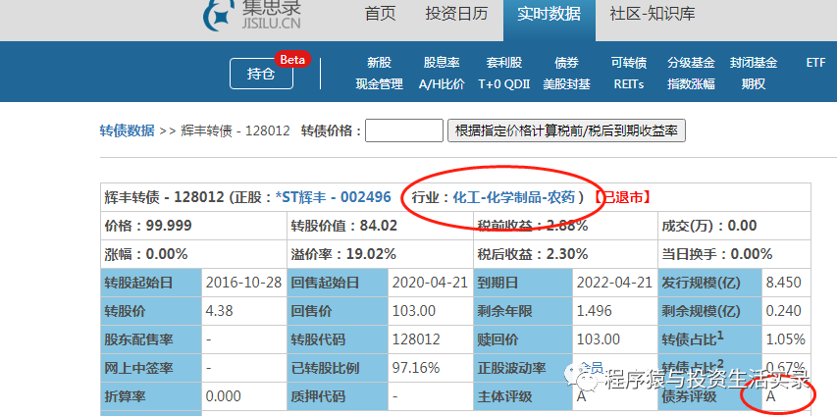Select the 价格：99.999 cell
Screen dimensions: 837x416
pos(193,226)
